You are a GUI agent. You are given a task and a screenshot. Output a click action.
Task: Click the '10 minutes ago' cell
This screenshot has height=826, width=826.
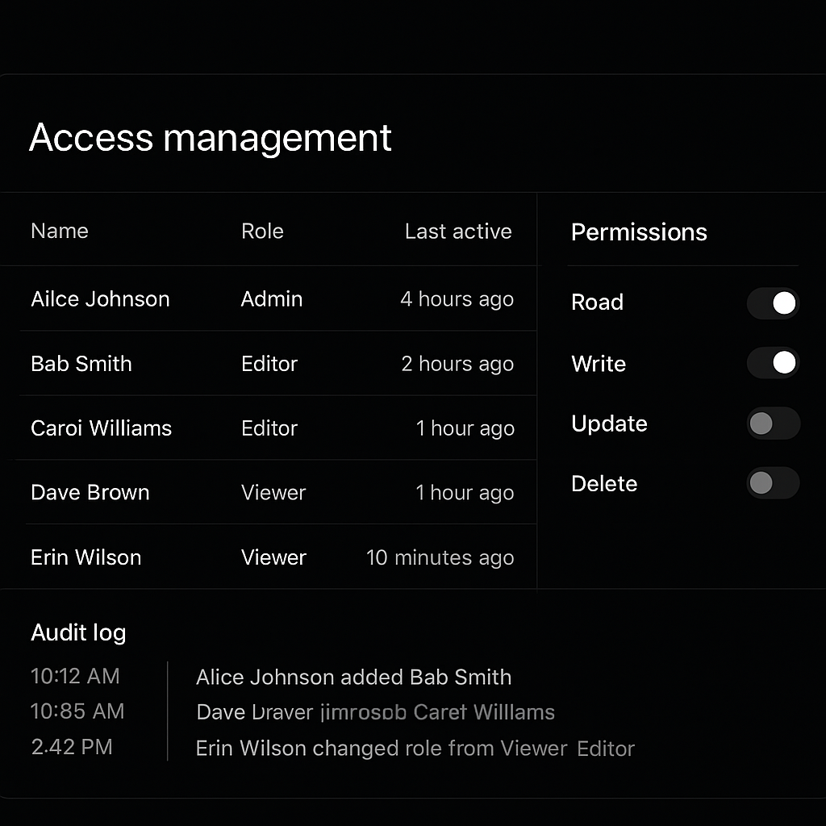tap(440, 558)
